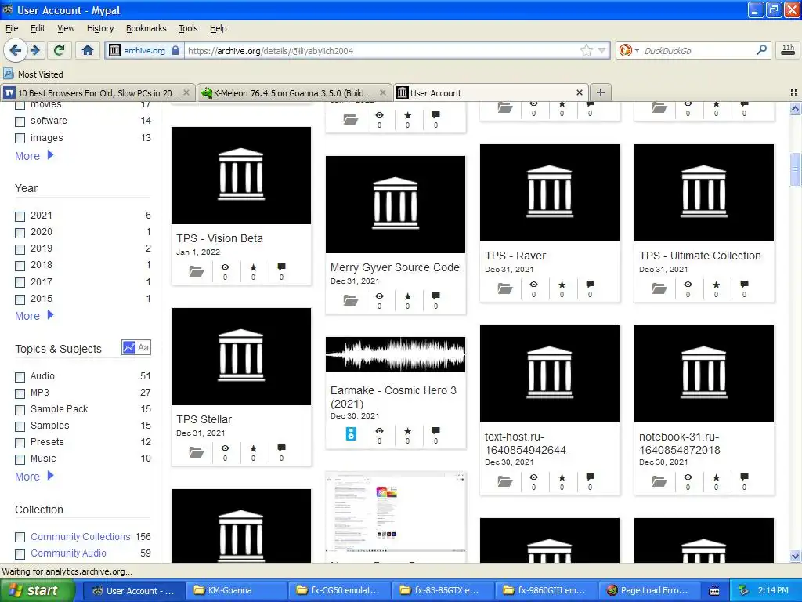This screenshot has height=602, width=802.
Task: Open the Home page icon
Action: [88, 50]
